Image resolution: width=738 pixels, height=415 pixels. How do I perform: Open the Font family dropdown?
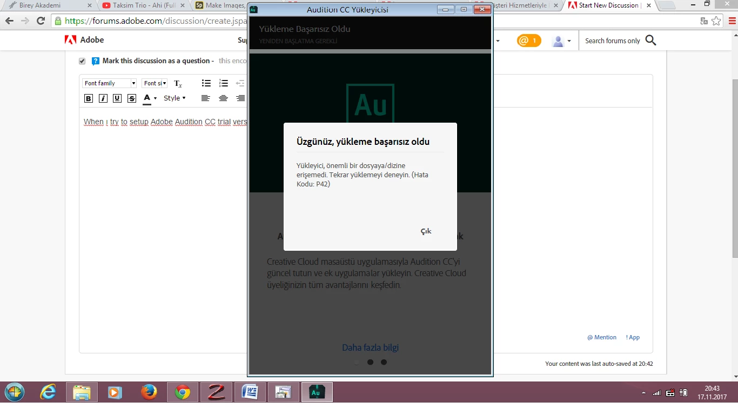[x=109, y=83]
